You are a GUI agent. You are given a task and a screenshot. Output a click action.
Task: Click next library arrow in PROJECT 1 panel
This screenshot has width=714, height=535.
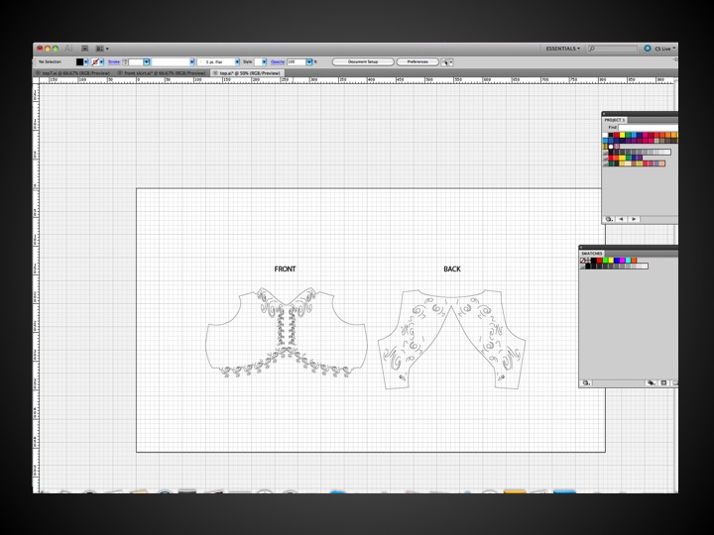click(x=634, y=219)
